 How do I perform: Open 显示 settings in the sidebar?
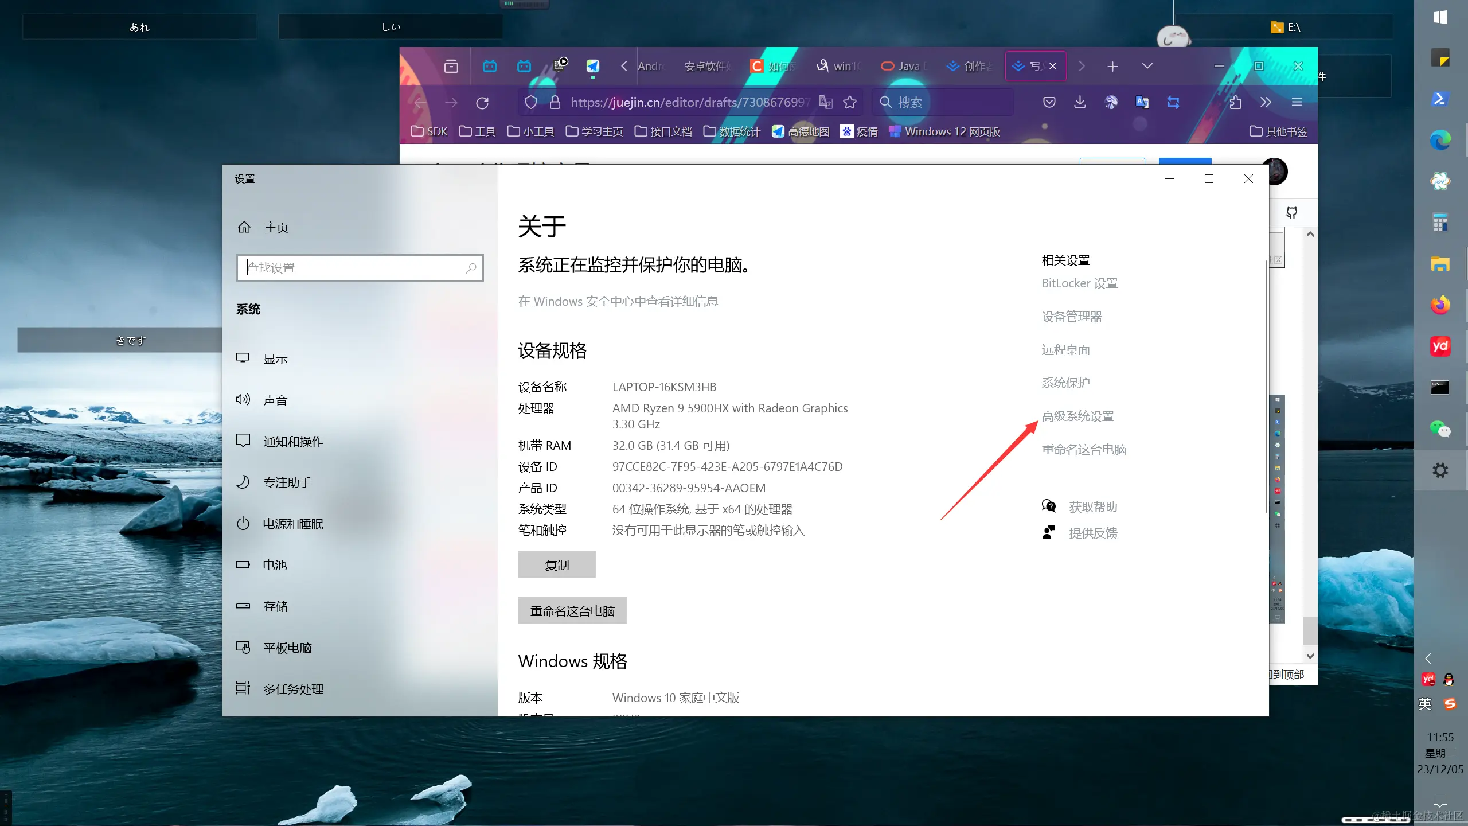click(275, 358)
